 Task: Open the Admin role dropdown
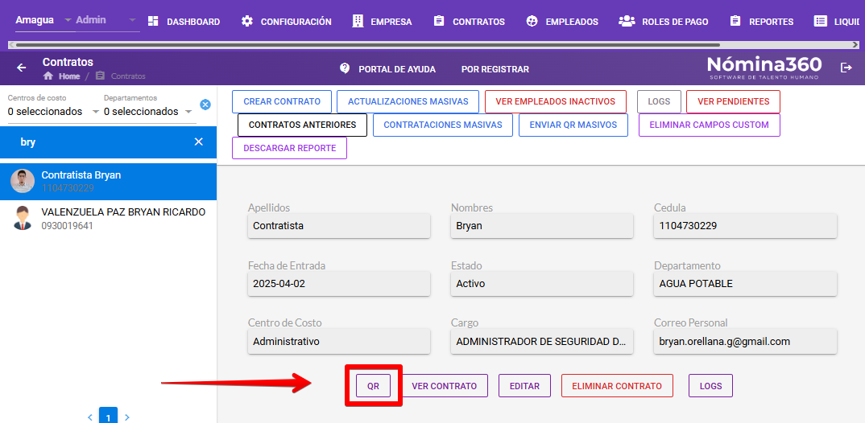coord(106,20)
